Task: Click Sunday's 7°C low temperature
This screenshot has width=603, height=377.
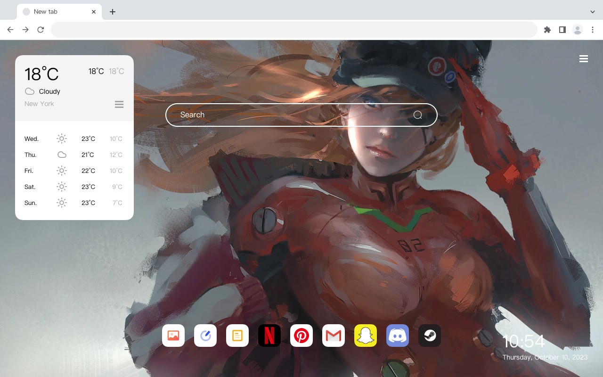Action: [117, 203]
